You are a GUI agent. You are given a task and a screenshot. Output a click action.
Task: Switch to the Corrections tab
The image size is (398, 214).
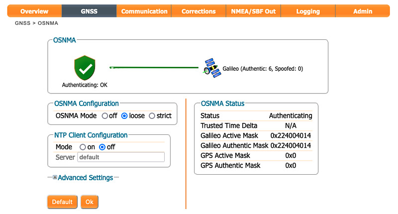click(x=199, y=11)
